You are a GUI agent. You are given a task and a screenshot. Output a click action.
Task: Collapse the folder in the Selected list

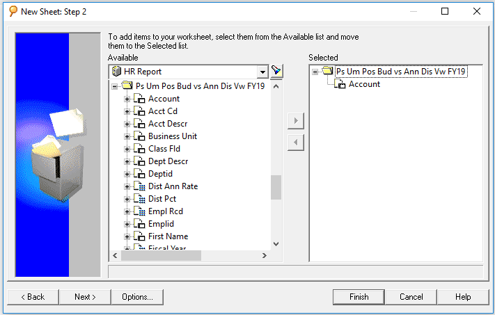click(x=315, y=72)
